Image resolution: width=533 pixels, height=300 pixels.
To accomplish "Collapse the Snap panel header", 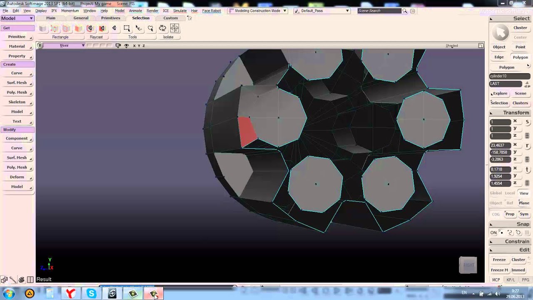I will point(510,224).
